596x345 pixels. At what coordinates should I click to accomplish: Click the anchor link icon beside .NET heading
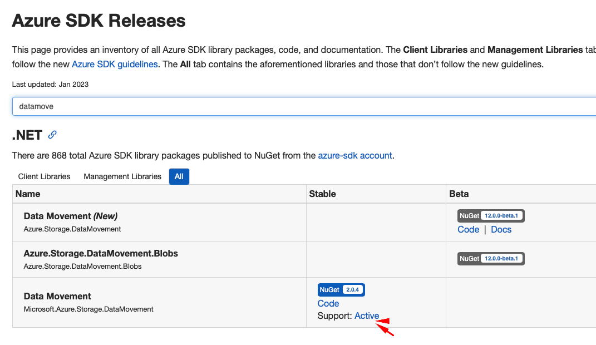tap(52, 134)
